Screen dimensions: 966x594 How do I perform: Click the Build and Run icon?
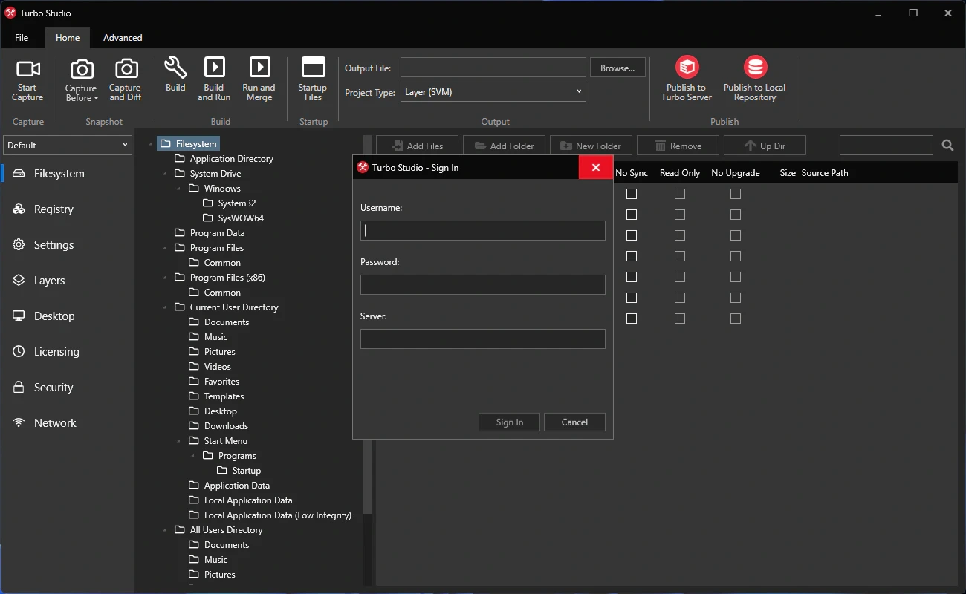[x=214, y=67]
